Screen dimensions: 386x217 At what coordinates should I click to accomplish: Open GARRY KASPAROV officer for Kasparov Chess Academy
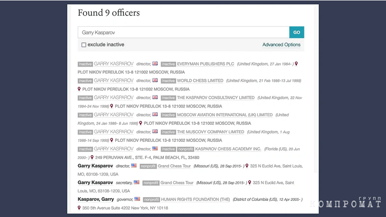114,149
